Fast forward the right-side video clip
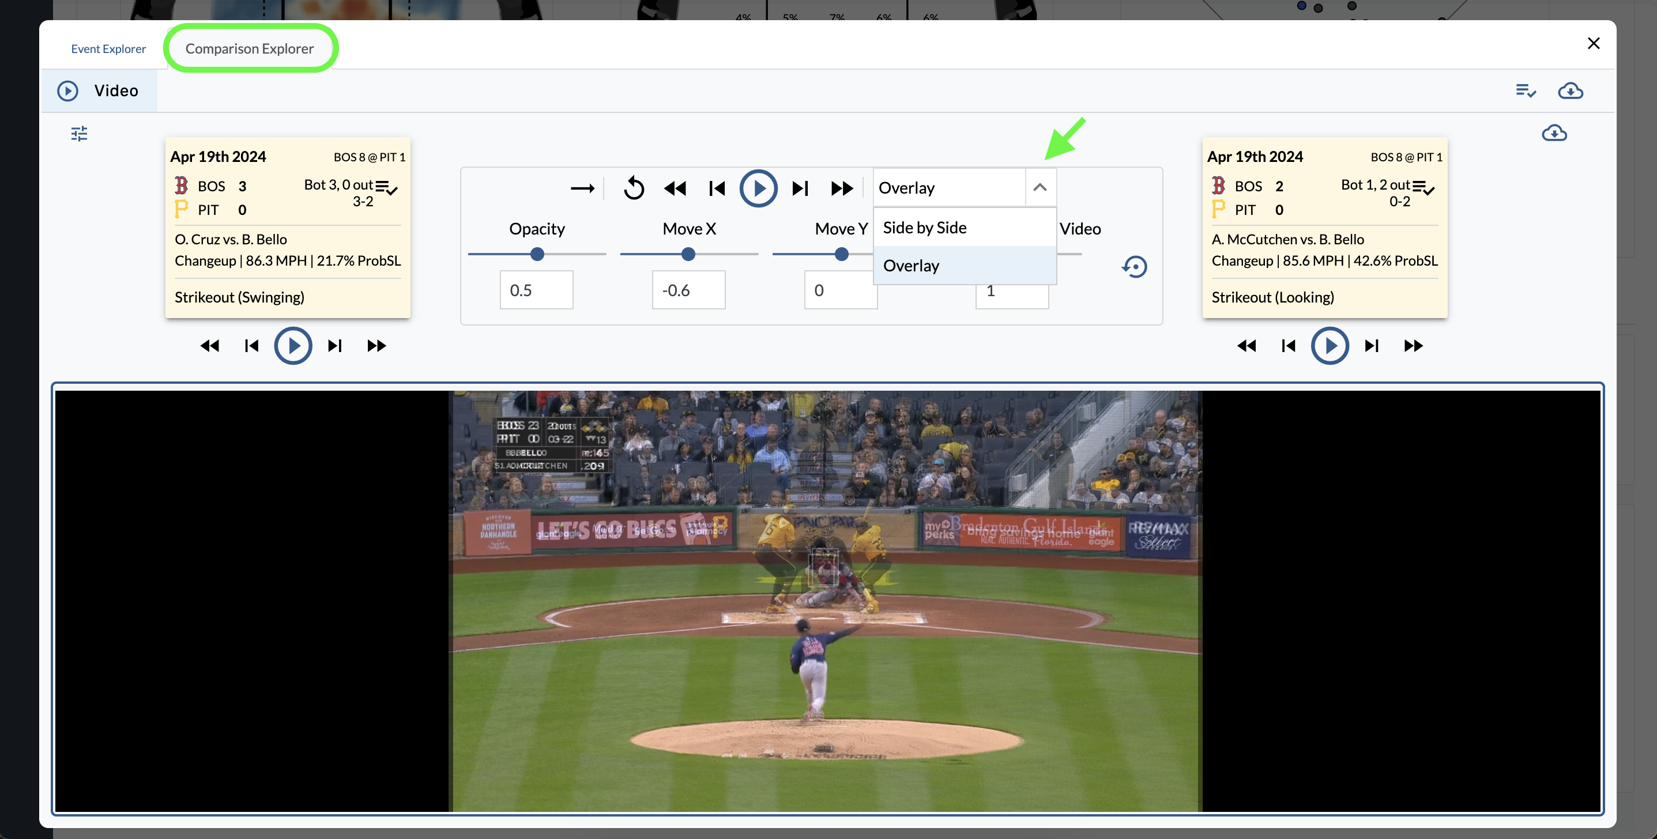 [x=1413, y=345]
